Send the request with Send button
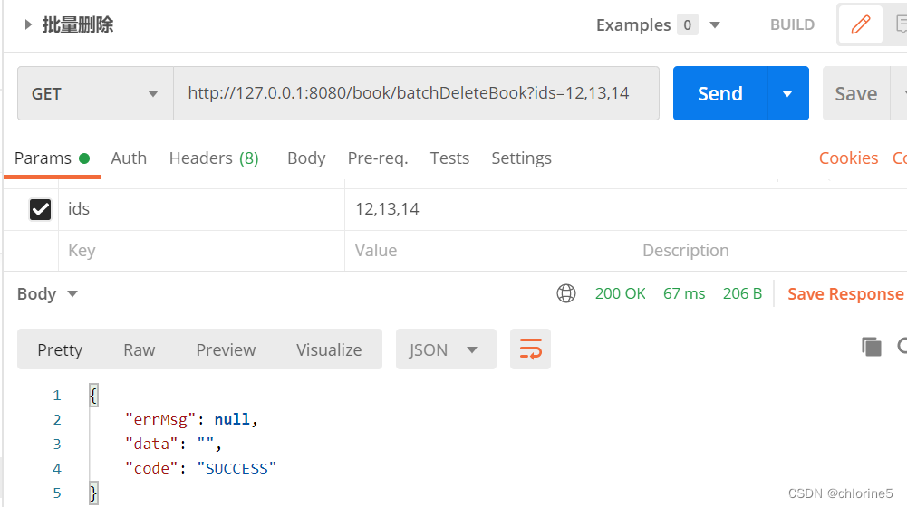Viewport: 907px width, 507px height. pos(720,93)
